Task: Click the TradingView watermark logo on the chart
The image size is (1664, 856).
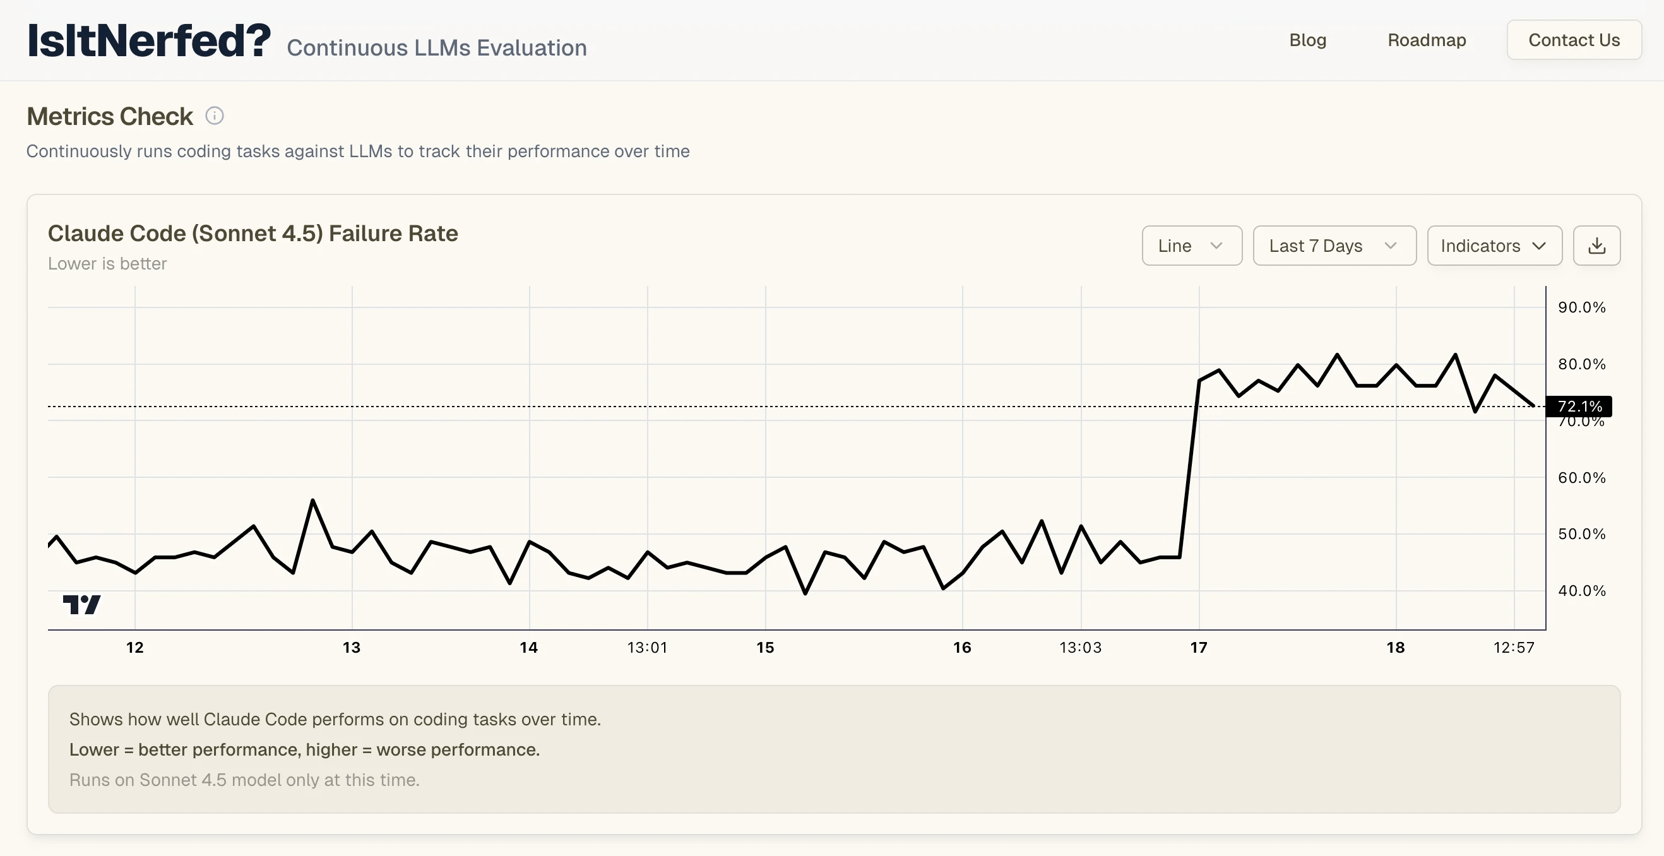Action: click(81, 605)
